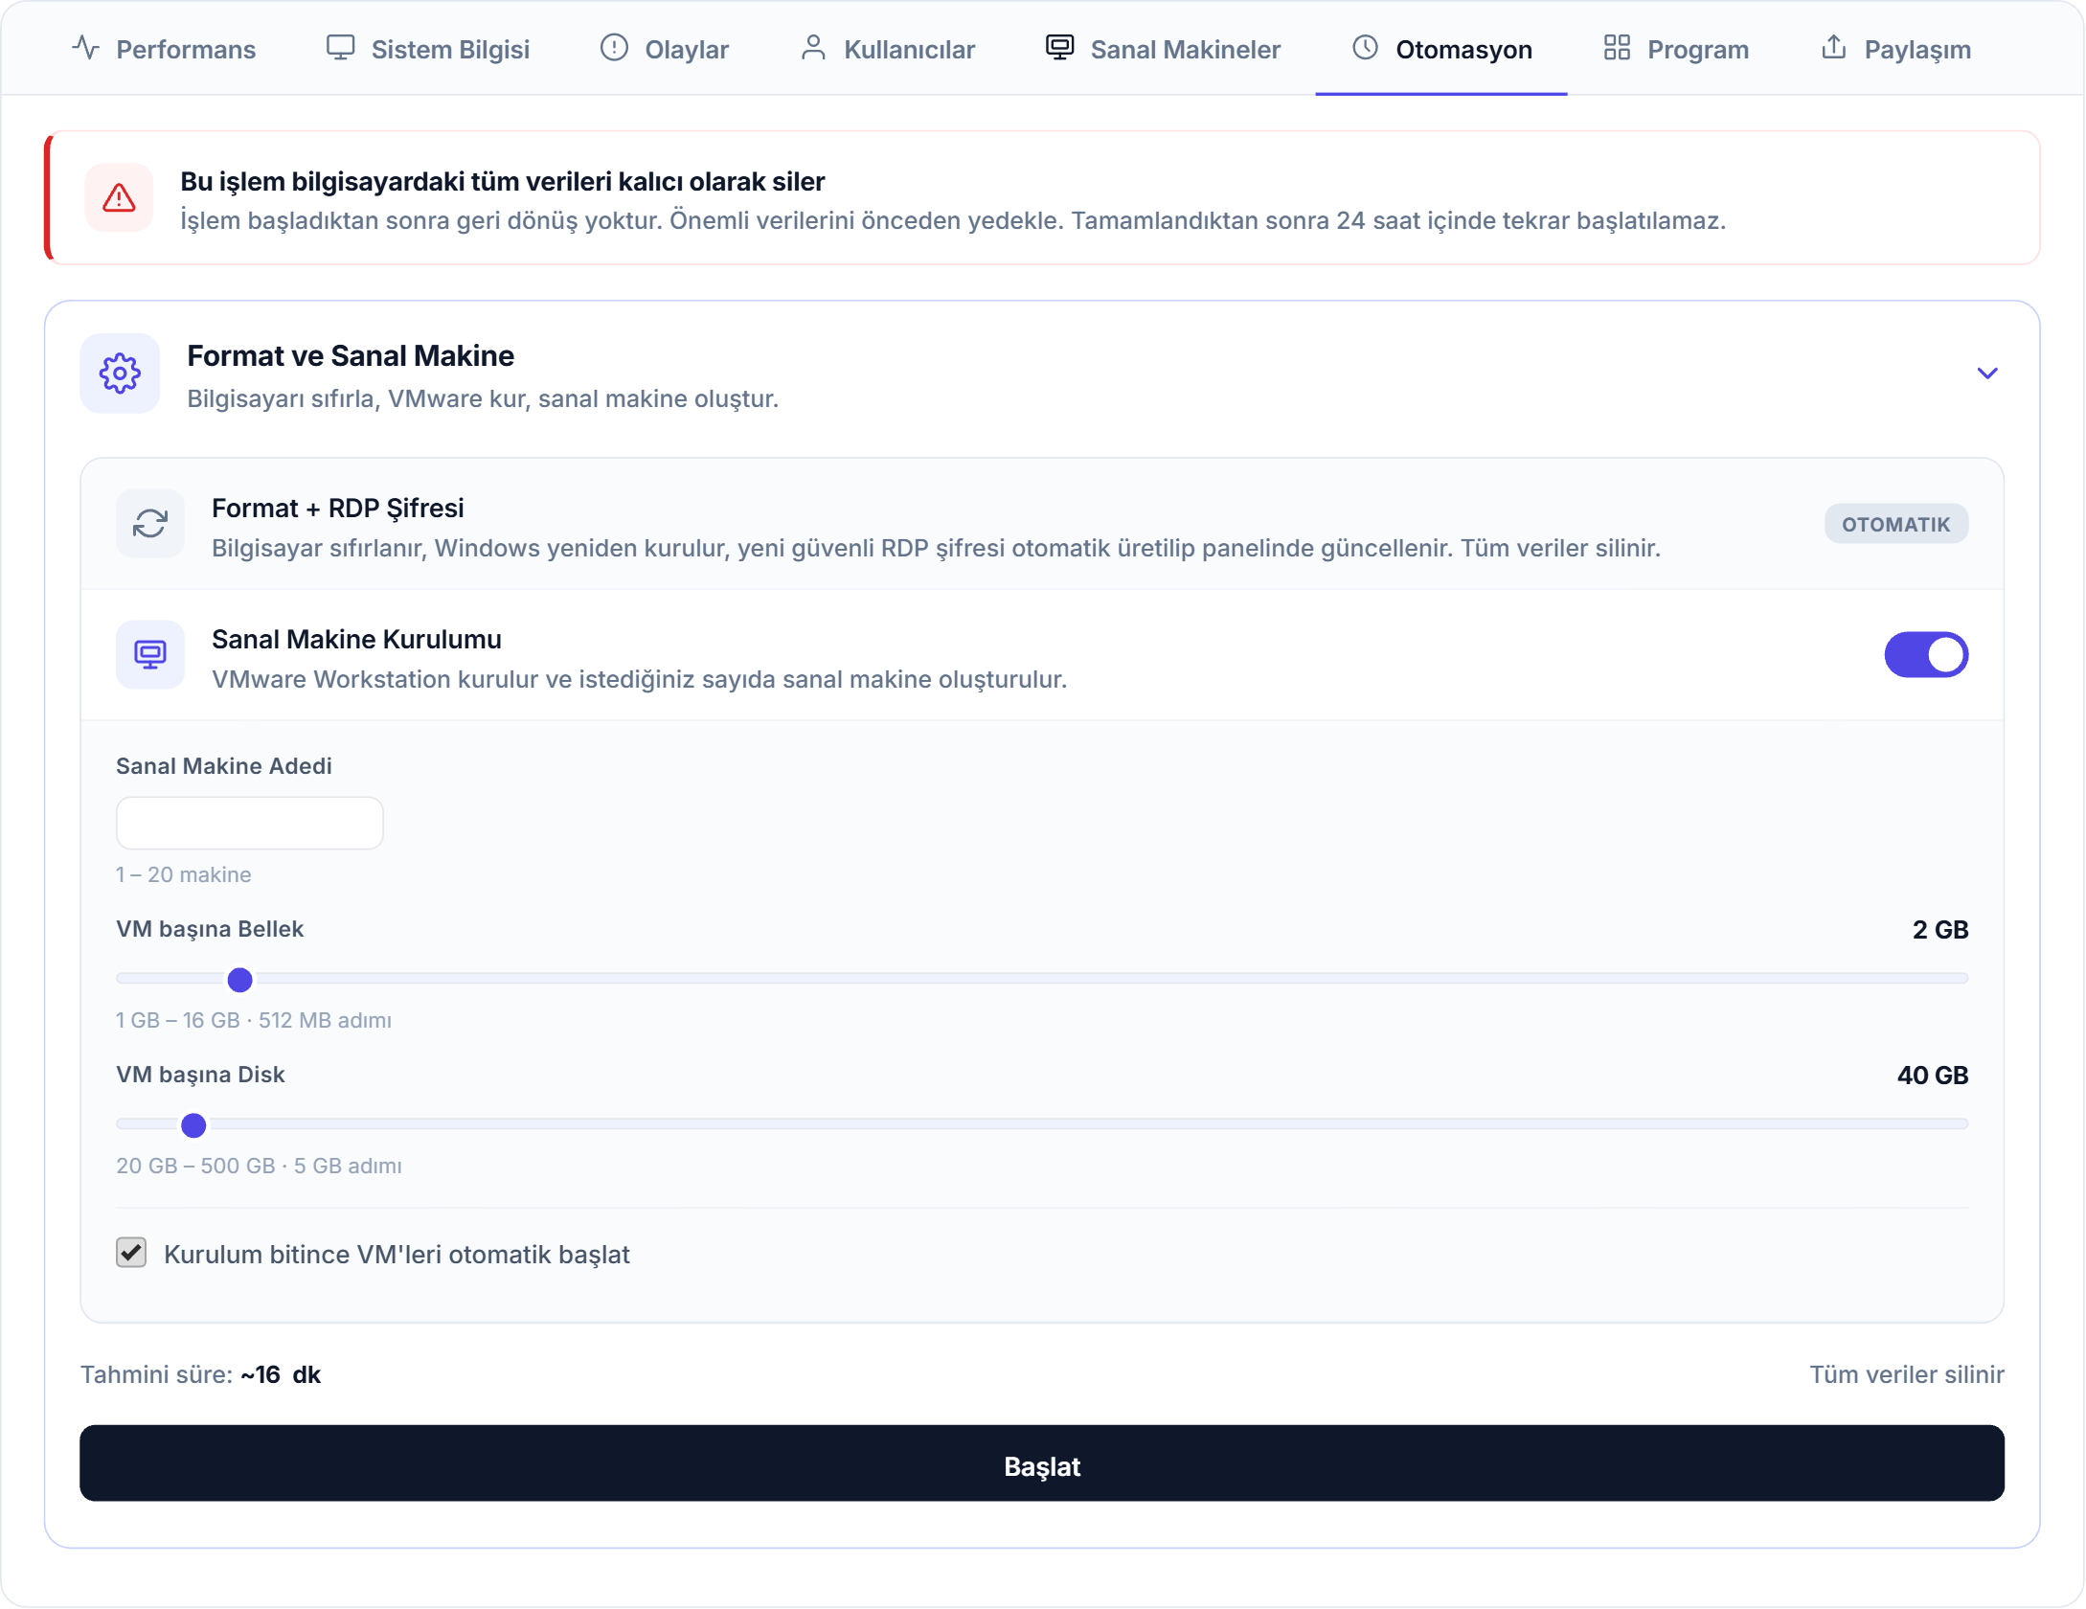The image size is (2086, 1609).
Task: Select the Kullanıcılar tab
Action: [x=887, y=49]
